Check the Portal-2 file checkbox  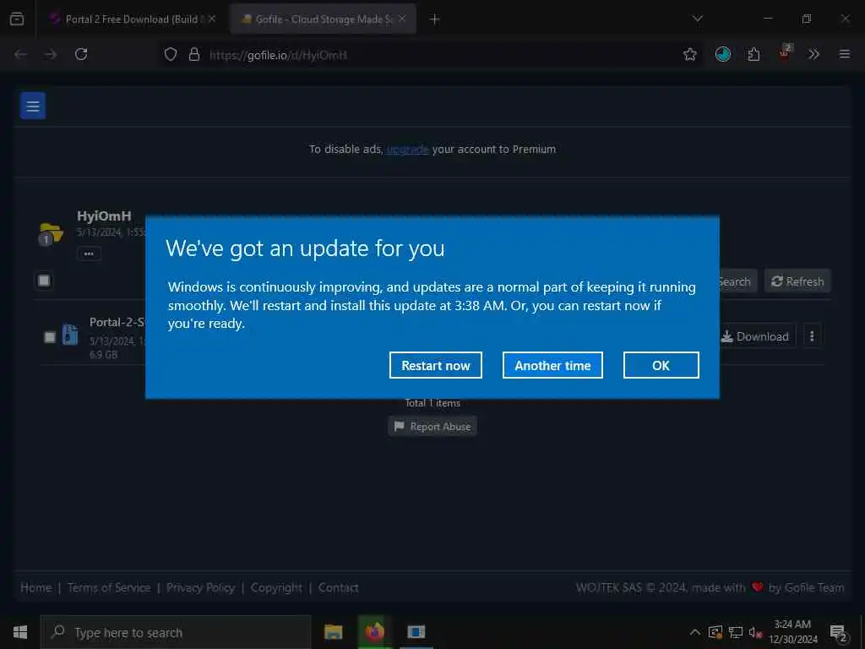click(x=50, y=336)
